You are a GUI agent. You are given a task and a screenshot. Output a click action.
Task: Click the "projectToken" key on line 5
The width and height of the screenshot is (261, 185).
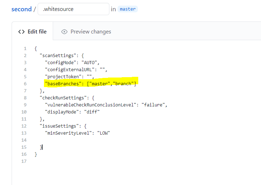pyautogui.click(x=63, y=77)
